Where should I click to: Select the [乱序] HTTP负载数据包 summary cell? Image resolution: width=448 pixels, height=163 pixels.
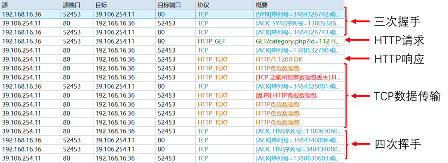point(299,95)
